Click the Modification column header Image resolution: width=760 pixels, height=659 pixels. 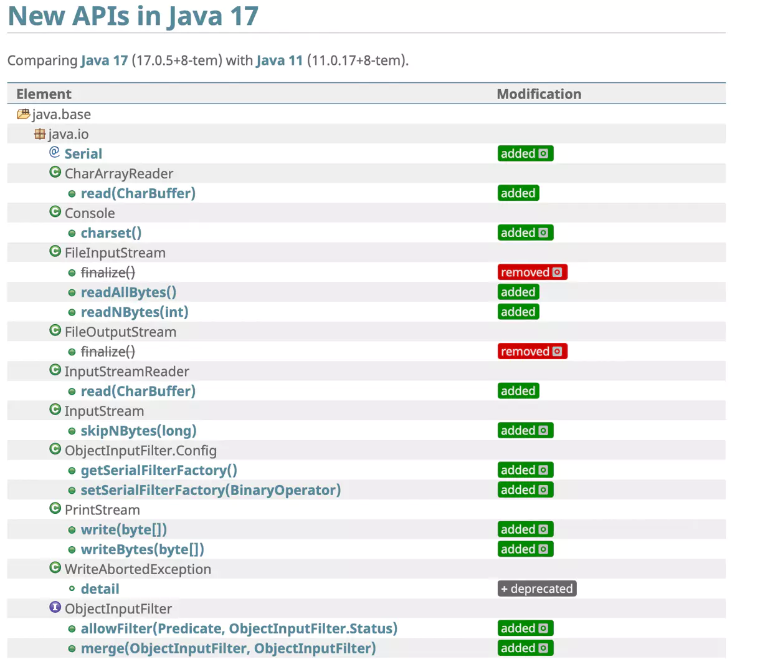point(538,94)
